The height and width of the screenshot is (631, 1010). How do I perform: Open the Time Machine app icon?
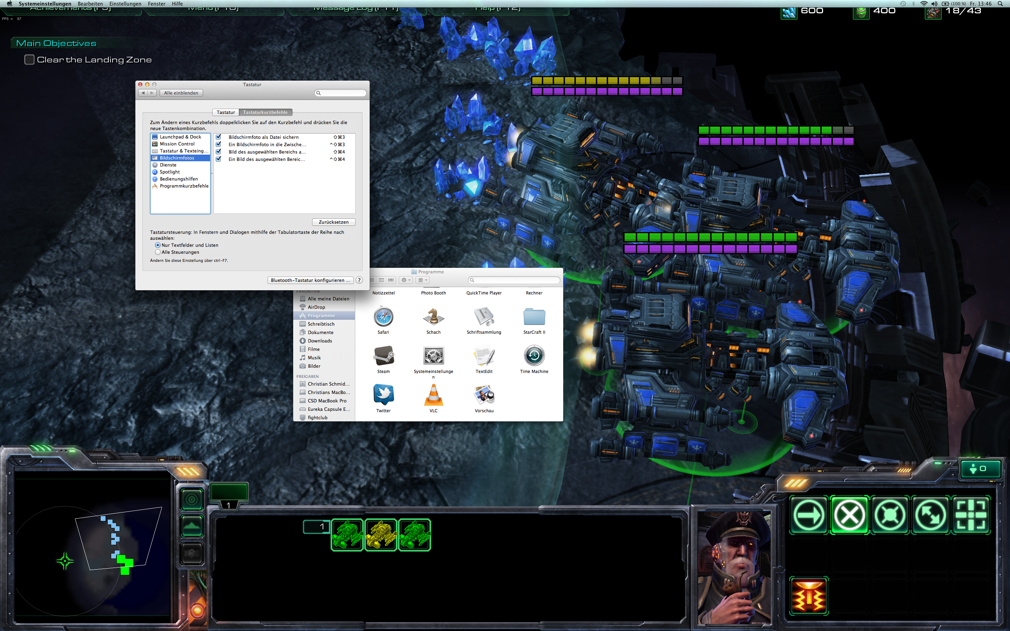click(x=534, y=356)
